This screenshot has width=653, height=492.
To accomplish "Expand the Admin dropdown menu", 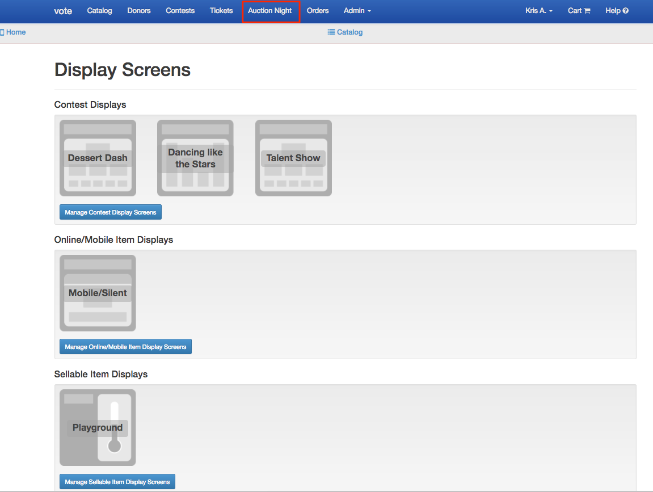I will pos(357,11).
